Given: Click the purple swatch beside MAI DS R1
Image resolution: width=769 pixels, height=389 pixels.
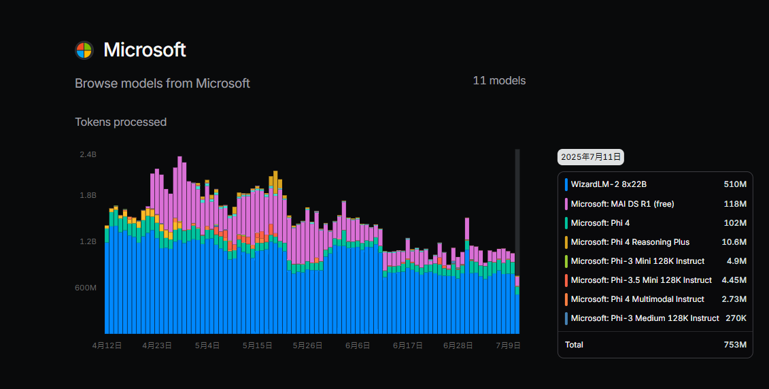Looking at the screenshot, I should coord(566,203).
